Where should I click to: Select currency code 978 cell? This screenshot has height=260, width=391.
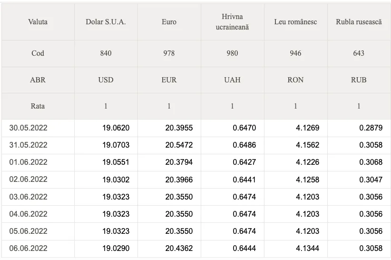169,53
